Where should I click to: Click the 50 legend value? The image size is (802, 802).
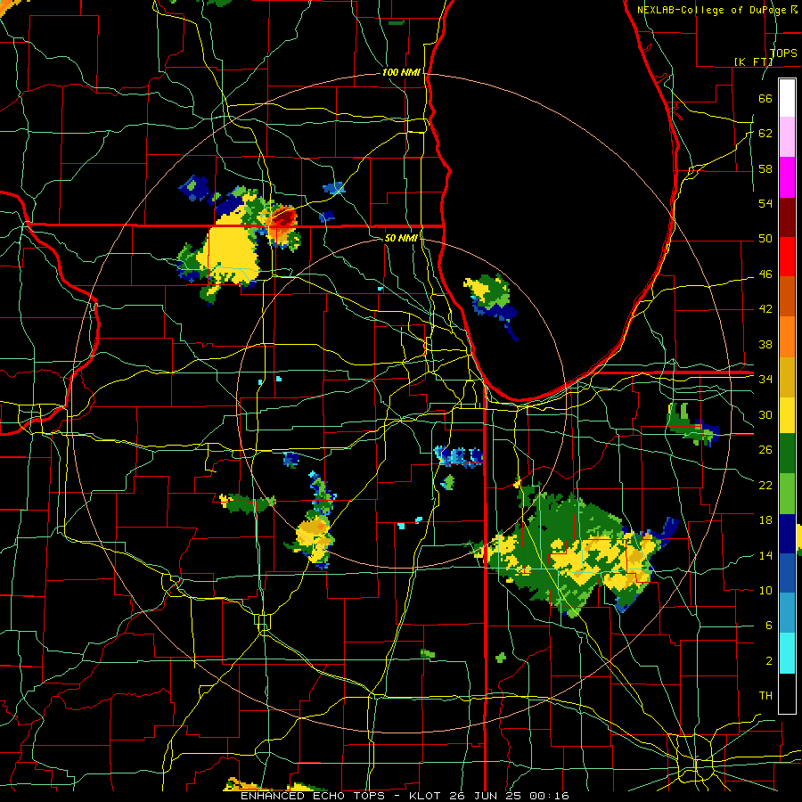(x=765, y=238)
